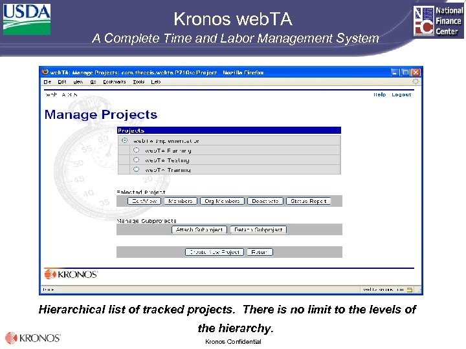Click the Kronos logo inside the browser page
The width and height of the screenshot is (466, 349).
(x=71, y=274)
